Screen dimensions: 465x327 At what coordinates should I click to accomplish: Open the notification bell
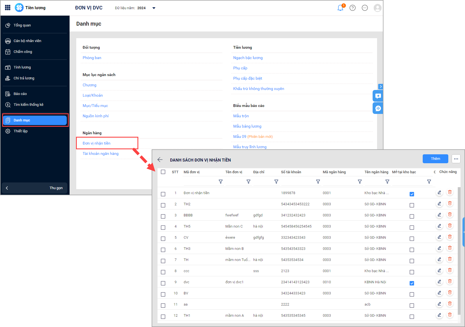[340, 8]
